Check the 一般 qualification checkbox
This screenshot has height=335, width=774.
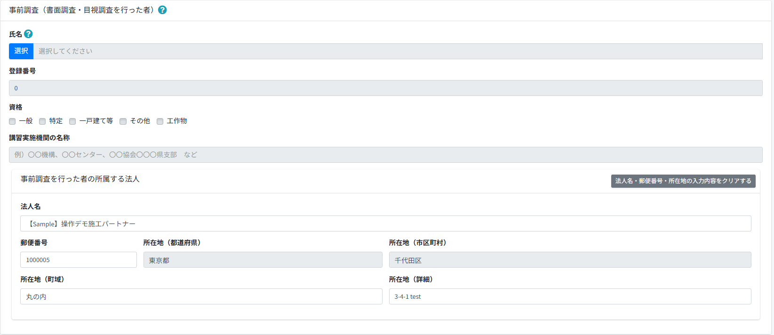[x=12, y=121]
